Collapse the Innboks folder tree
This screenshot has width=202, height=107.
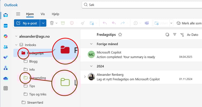16,45
